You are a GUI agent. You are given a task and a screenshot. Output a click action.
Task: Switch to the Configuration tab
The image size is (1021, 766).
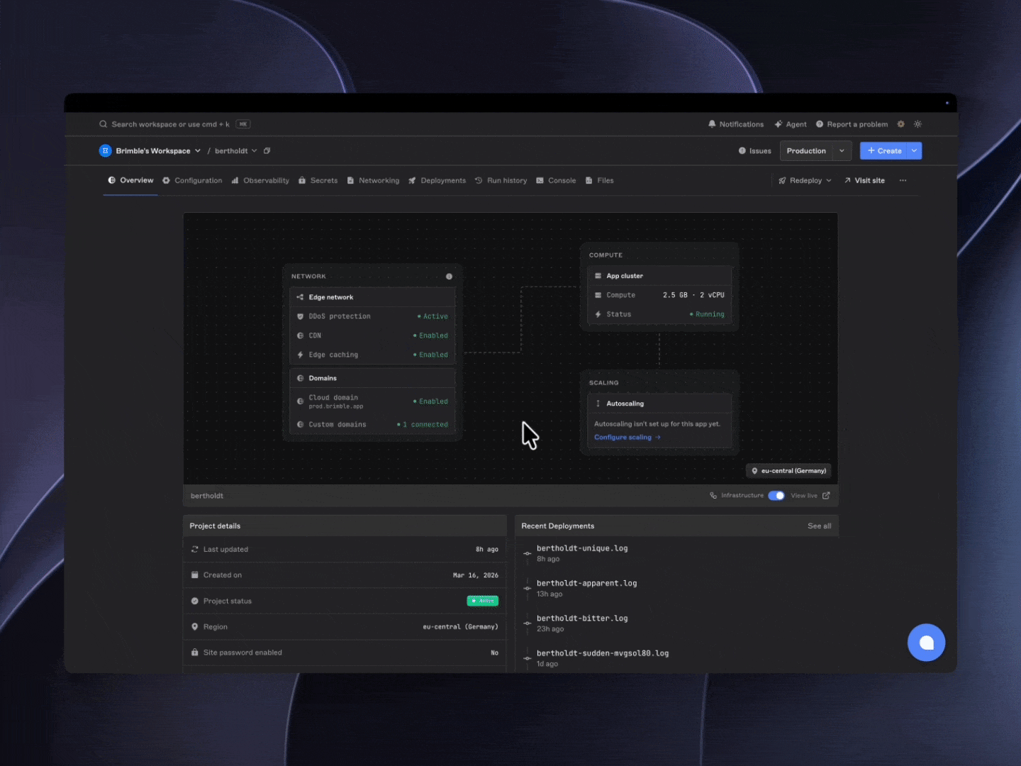192,181
